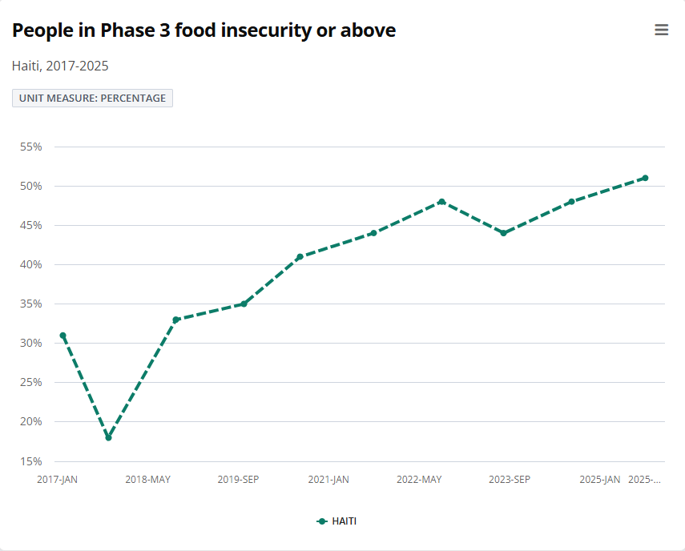Click the Unit Measure: Percentage badge
The height and width of the screenshot is (551, 685).
pyautogui.click(x=92, y=98)
